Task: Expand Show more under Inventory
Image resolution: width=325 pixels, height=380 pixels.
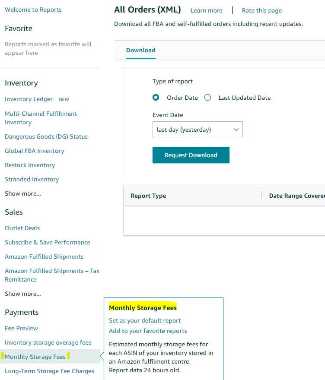Action: point(23,193)
